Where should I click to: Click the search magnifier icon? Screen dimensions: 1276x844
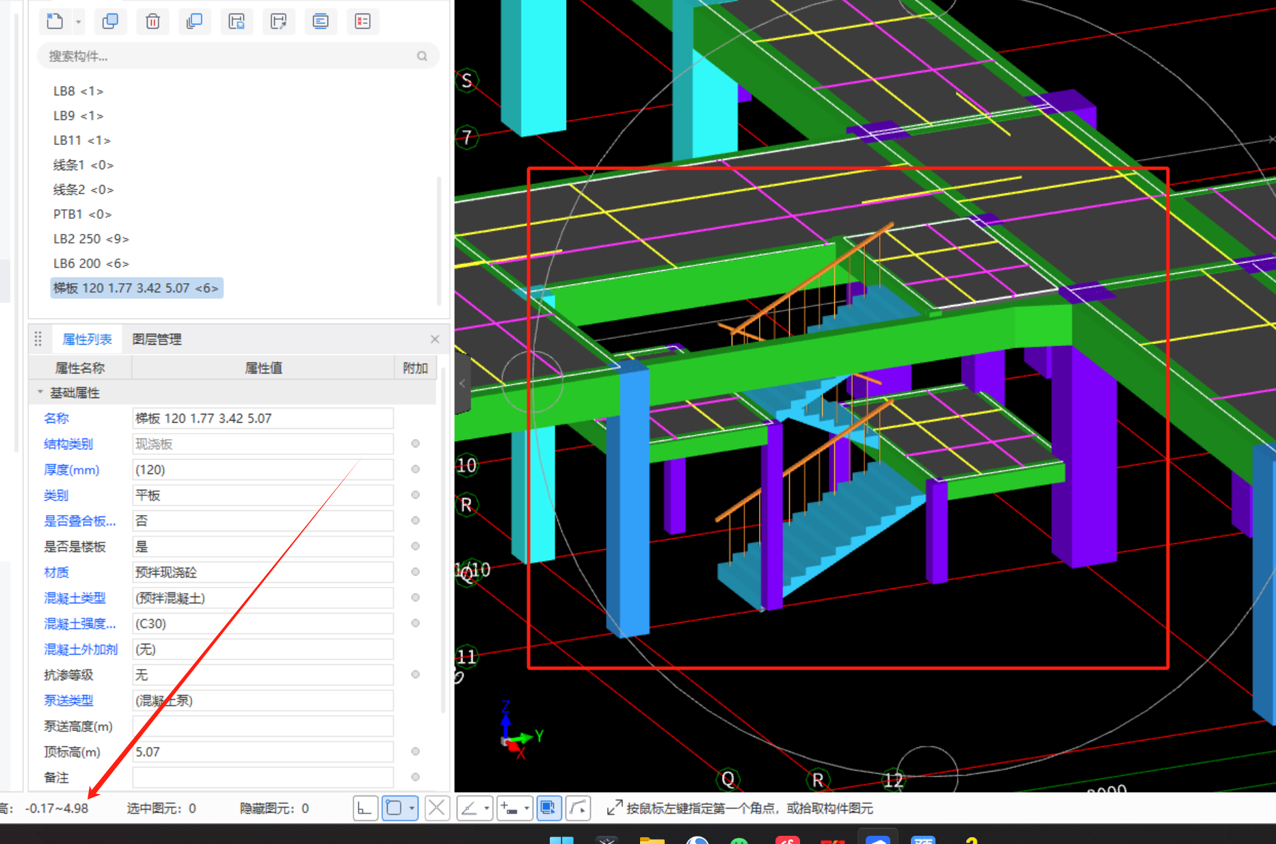(422, 56)
